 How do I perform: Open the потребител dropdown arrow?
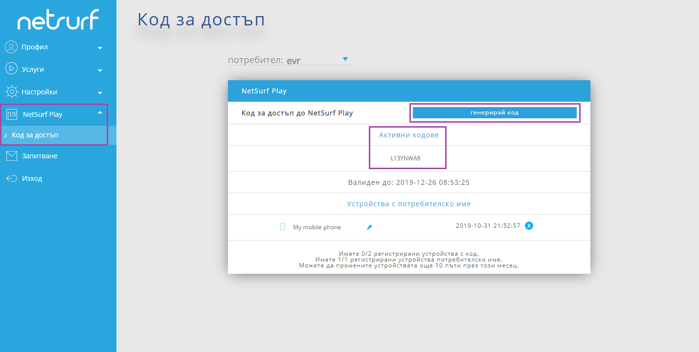(x=345, y=59)
